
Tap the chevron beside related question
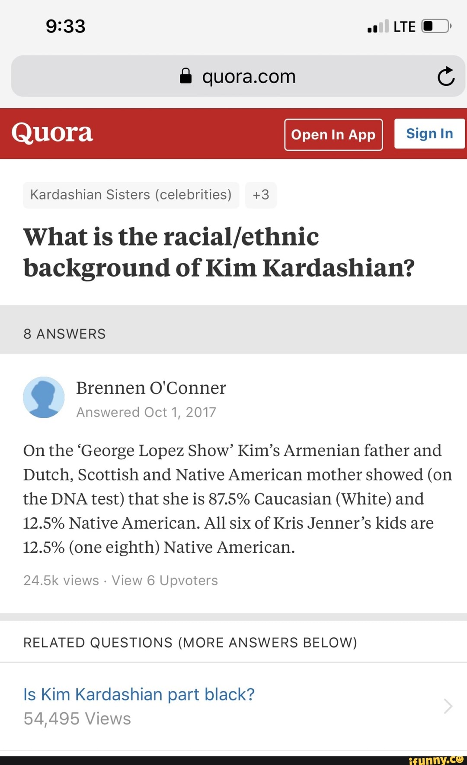(x=448, y=706)
